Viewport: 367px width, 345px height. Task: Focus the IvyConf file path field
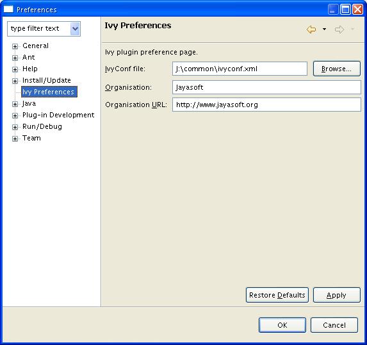(240, 69)
